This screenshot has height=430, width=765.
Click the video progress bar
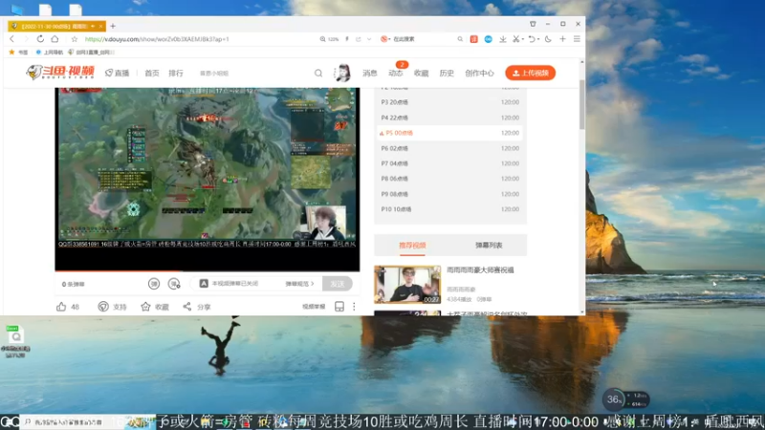[208, 270]
